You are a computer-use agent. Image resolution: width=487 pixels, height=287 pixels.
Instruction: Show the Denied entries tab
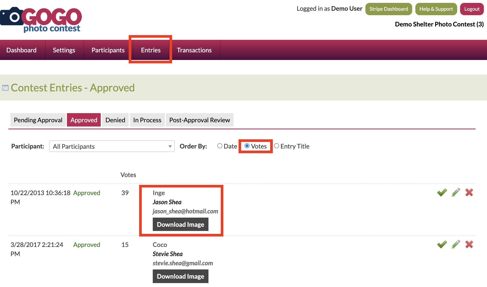pyautogui.click(x=115, y=120)
